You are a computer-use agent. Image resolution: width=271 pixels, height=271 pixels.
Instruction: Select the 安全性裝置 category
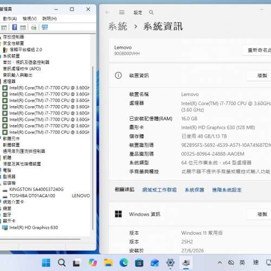[x=14, y=43]
